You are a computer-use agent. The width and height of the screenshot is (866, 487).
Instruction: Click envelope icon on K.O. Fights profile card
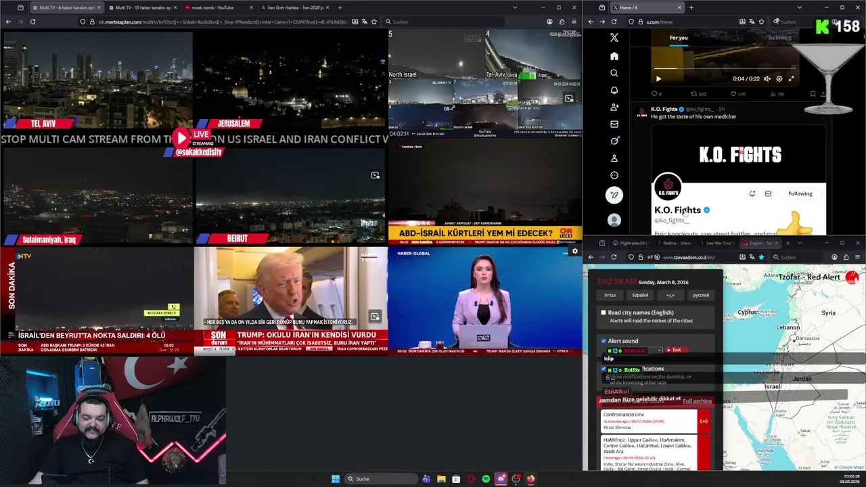768,193
